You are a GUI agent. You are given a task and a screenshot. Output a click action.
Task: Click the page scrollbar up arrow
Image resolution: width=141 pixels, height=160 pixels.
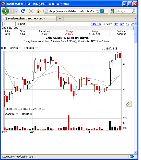[x=135, y=24]
